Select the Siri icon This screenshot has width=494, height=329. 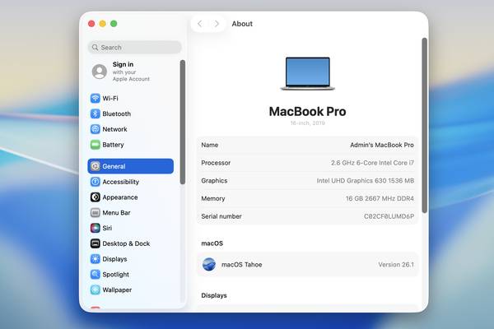point(96,228)
